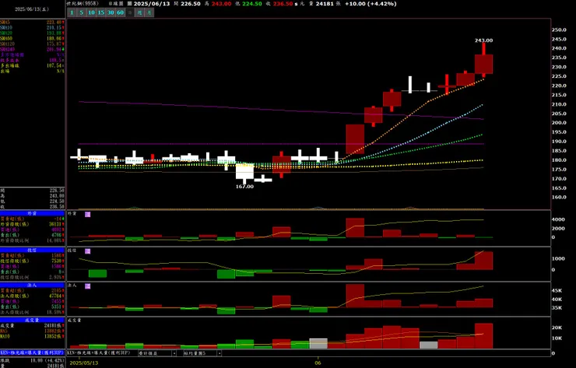Select the SMA60 legend row
This screenshot has width=576, height=368.
[33, 39]
